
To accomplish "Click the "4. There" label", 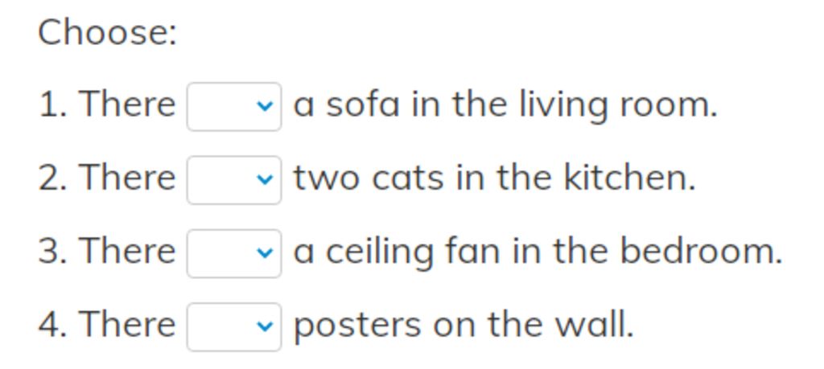I will [x=107, y=325].
